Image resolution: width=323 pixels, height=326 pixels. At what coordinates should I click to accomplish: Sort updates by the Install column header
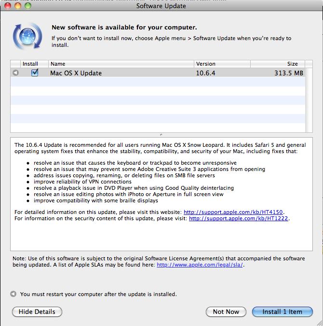pyautogui.click(x=34, y=64)
